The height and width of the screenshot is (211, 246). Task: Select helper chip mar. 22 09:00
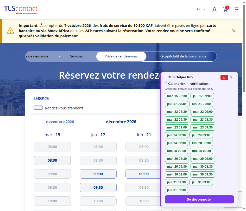coord(203,112)
